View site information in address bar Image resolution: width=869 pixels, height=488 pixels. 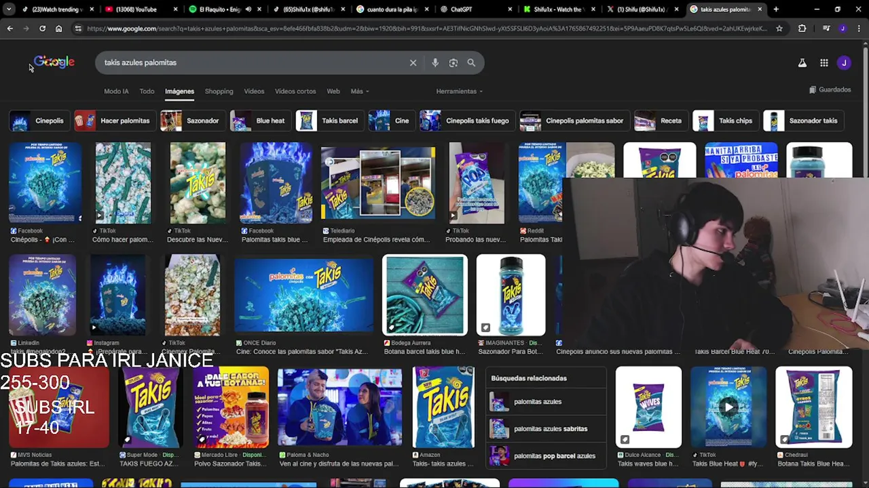(x=78, y=28)
